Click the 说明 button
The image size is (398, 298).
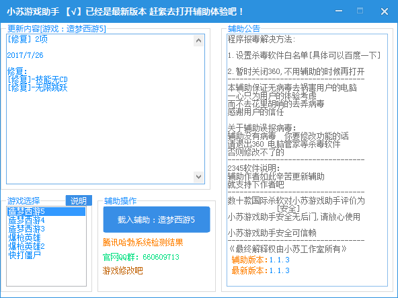[79, 200]
